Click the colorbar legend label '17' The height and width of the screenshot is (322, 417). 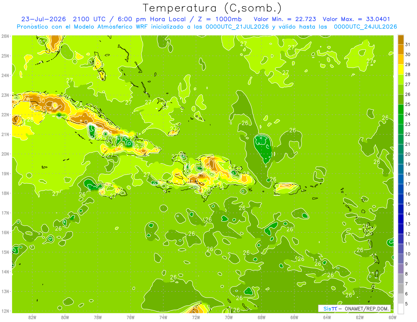pos(408,184)
